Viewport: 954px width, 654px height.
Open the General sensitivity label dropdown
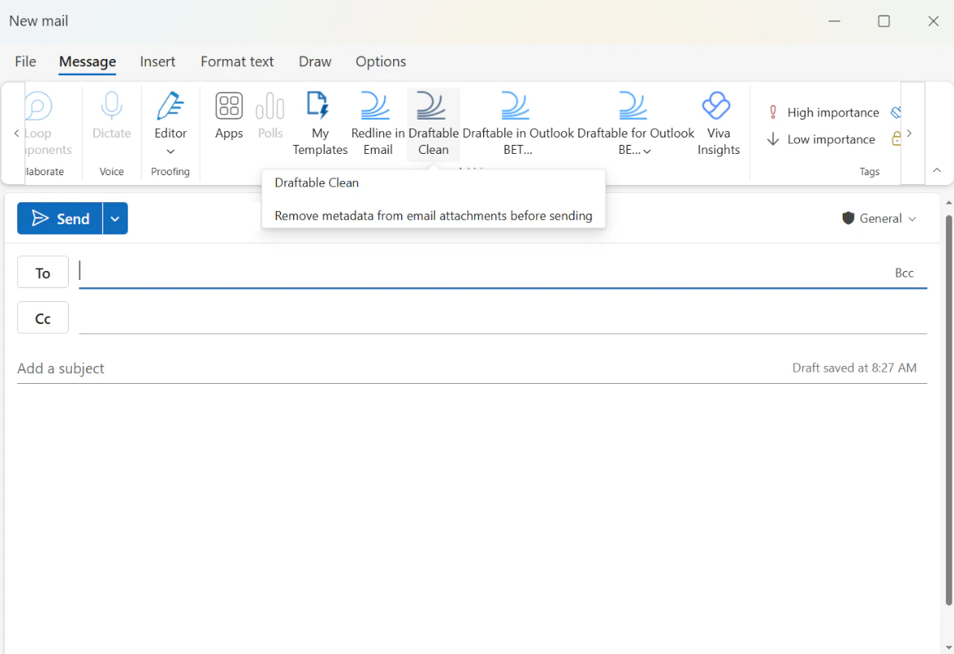click(879, 219)
